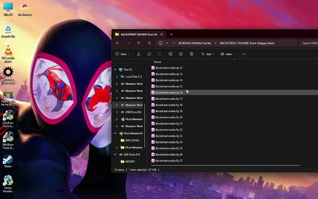The image size is (318, 199).
Task: Select DINI SONGz folder in sidebar
Action: (x=130, y=140)
